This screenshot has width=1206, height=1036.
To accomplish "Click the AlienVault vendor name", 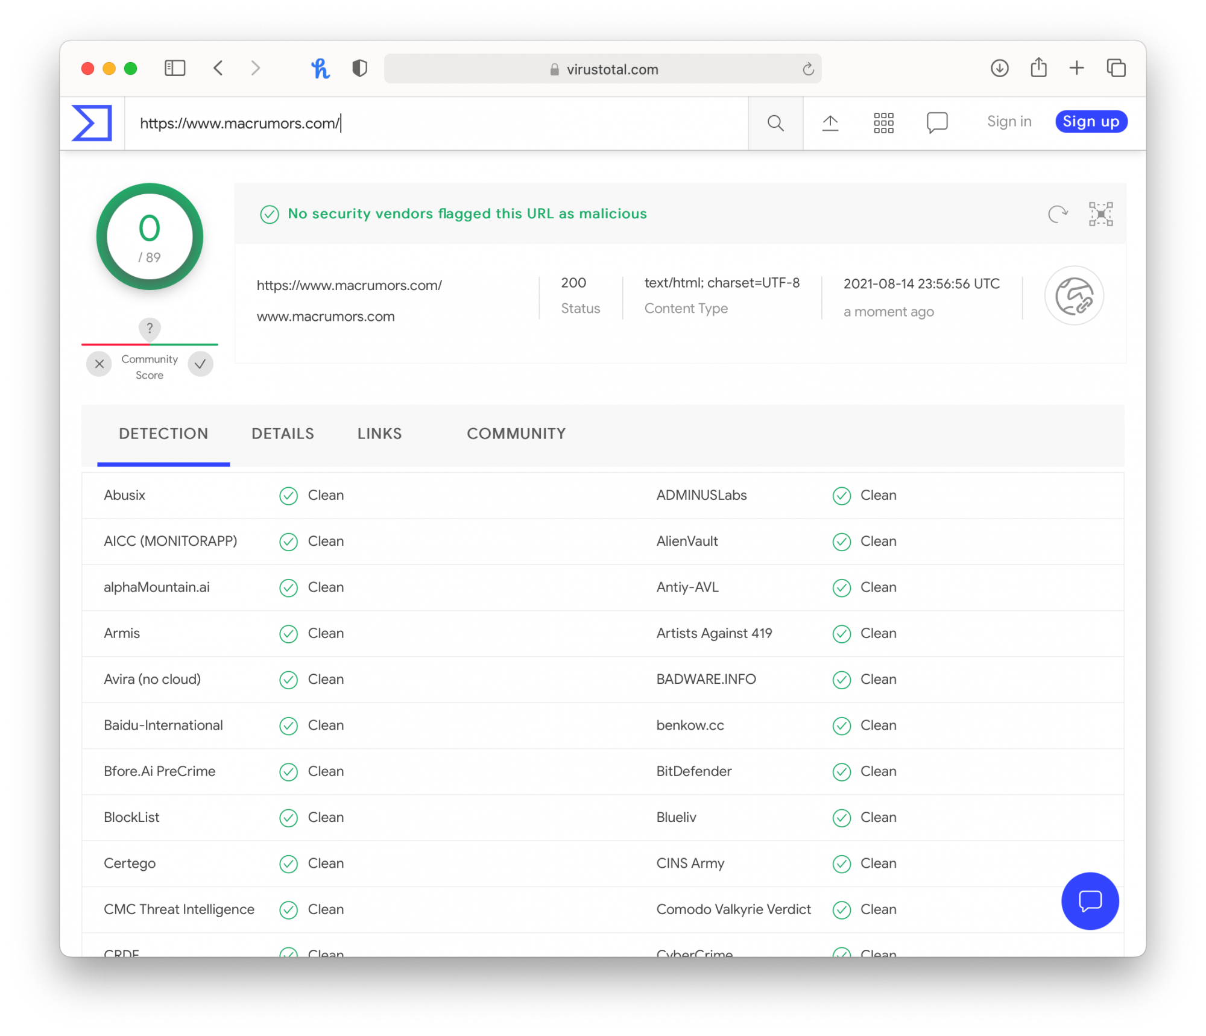I will (x=687, y=542).
